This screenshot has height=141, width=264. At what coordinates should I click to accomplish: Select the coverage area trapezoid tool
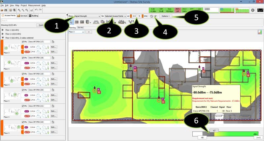click(x=96, y=22)
